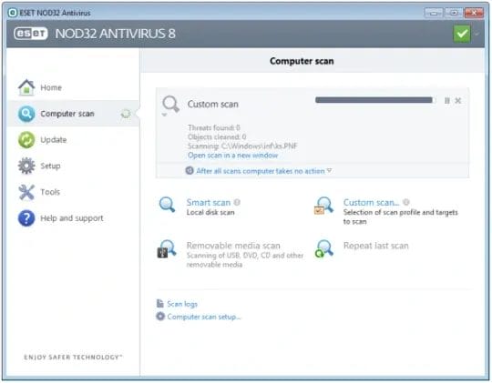Open the Setup gear icon
The width and height of the screenshot is (492, 383).
click(x=26, y=166)
